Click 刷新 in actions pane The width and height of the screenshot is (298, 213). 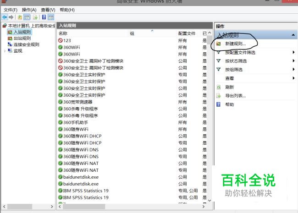click(x=230, y=87)
